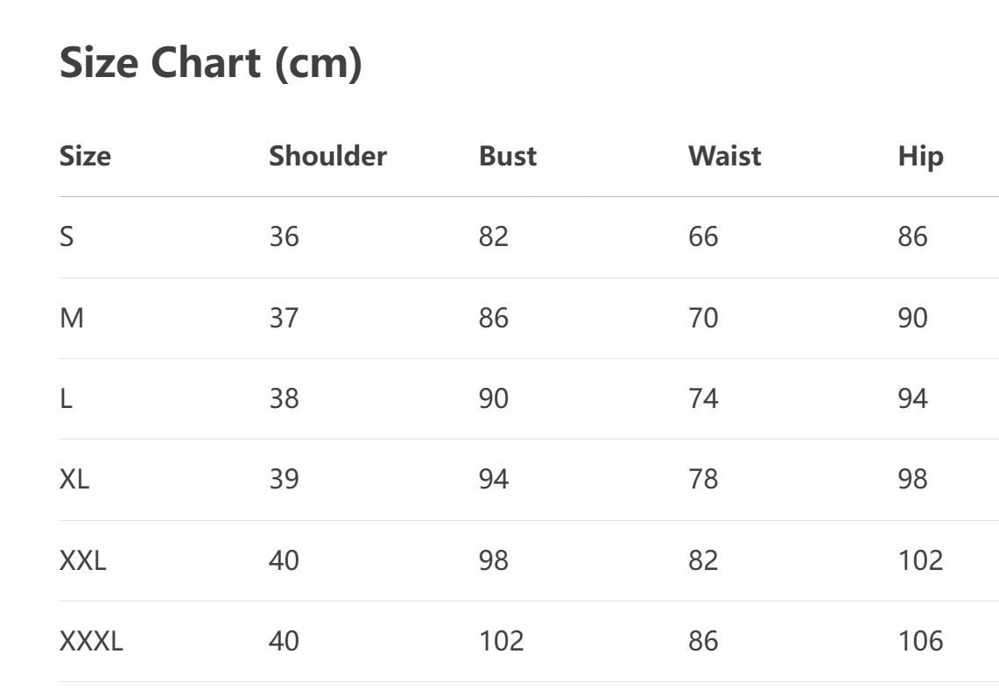The image size is (999, 689).
Task: Select the Waist column header
Action: 725,156
